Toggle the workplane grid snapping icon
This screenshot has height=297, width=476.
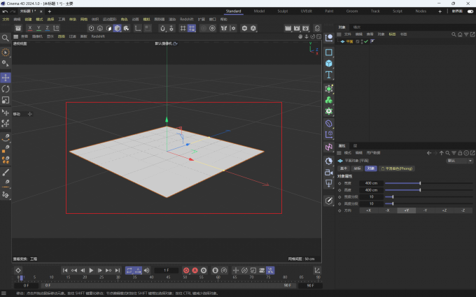[192, 28]
